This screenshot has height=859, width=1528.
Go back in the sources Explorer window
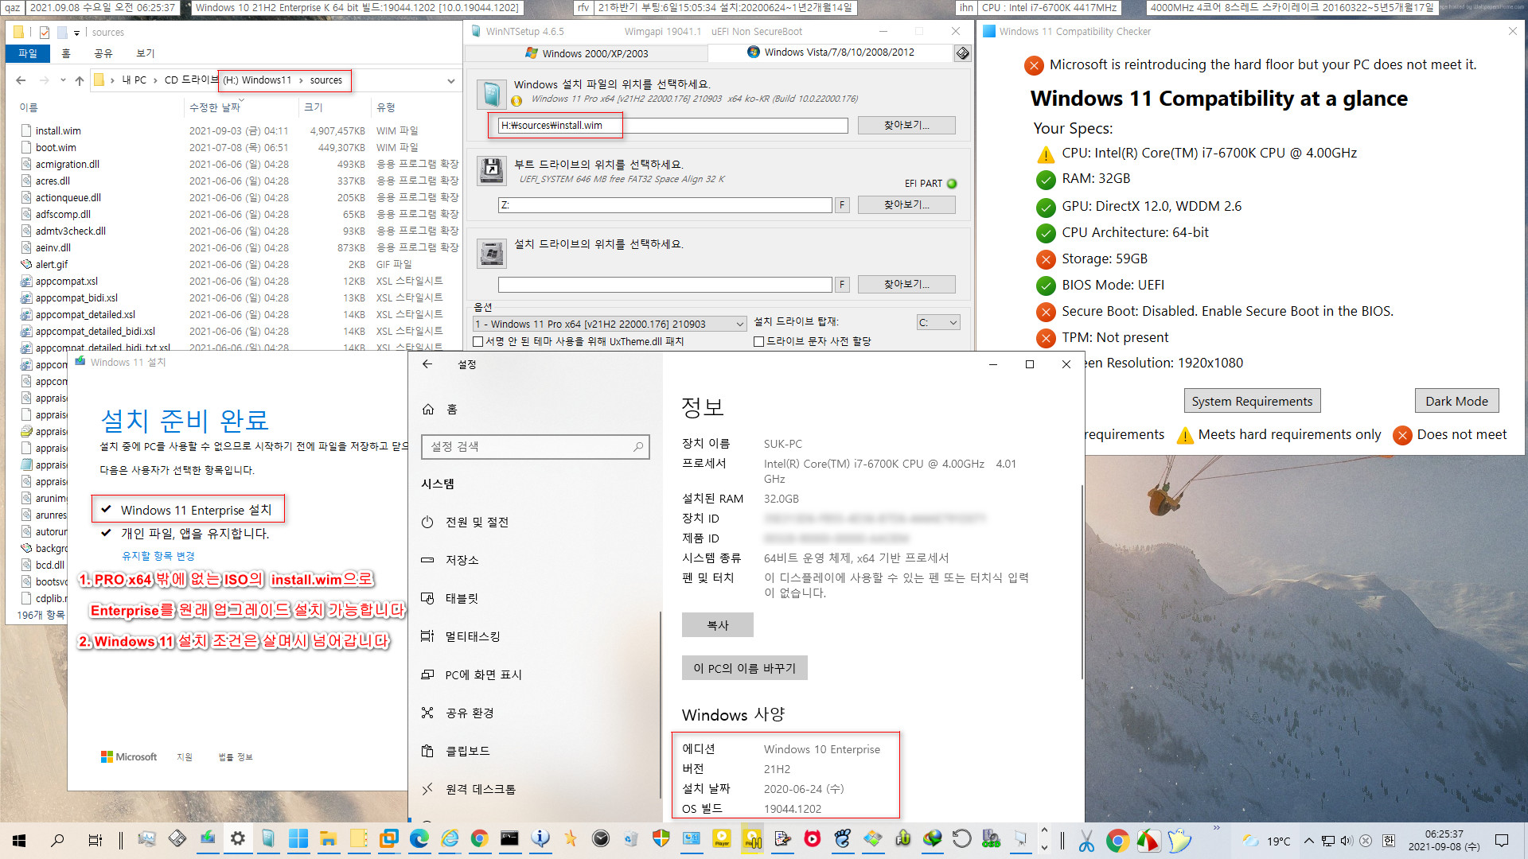click(x=21, y=80)
